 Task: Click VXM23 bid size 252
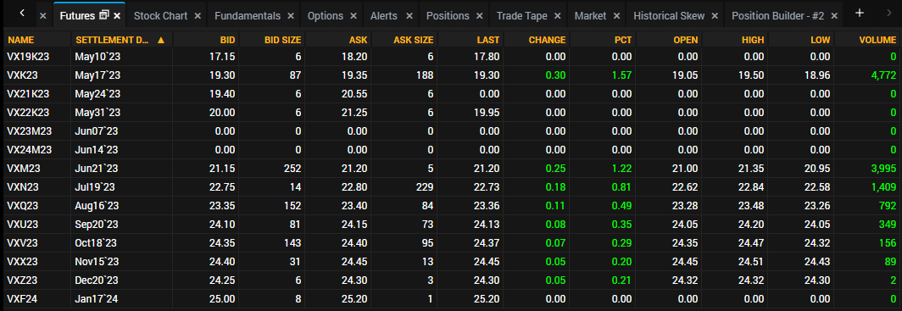coord(293,169)
